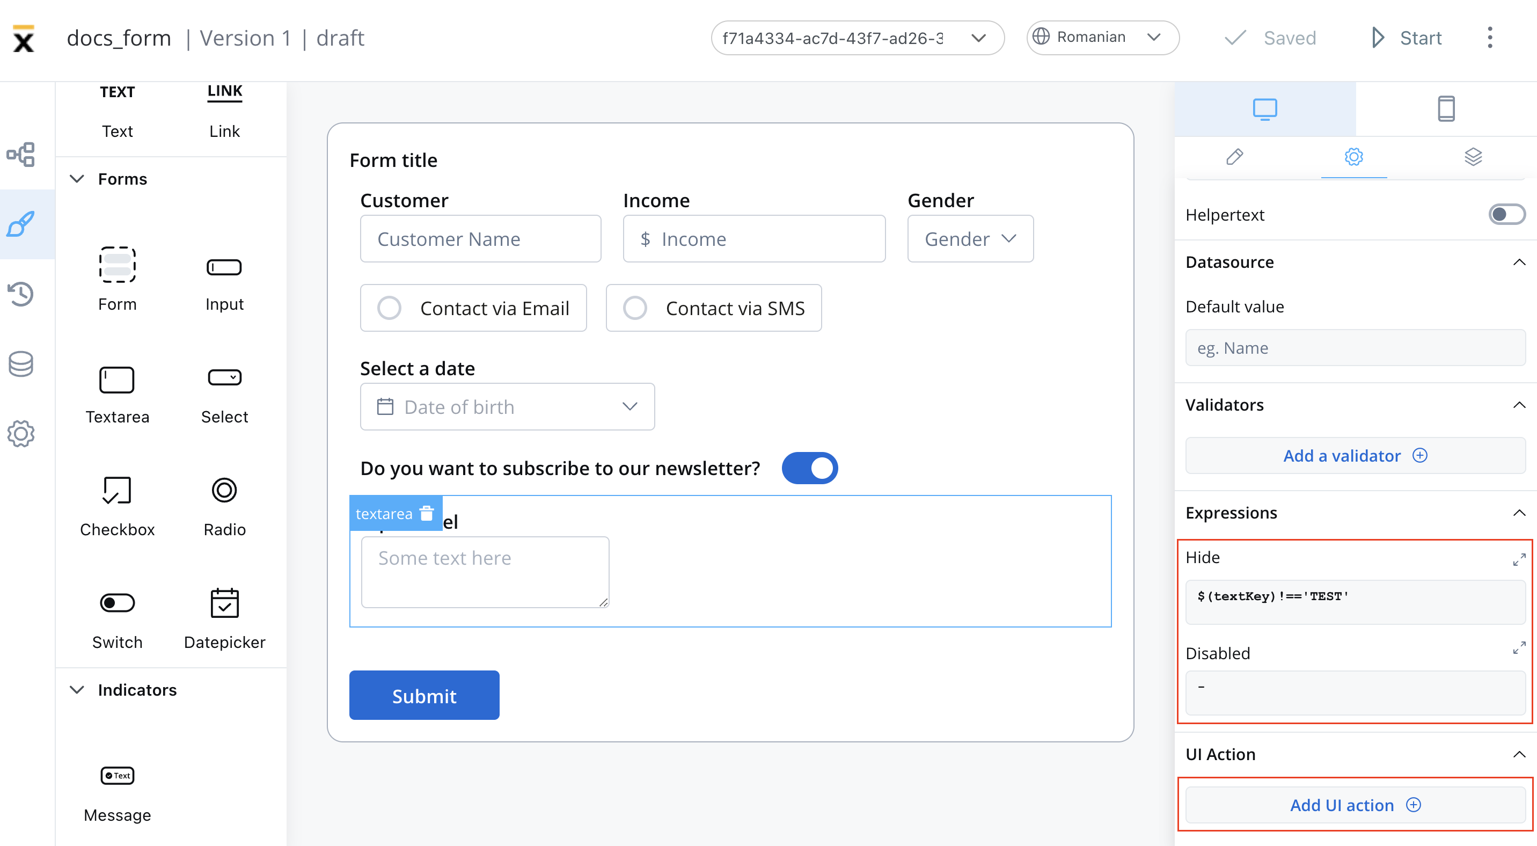The height and width of the screenshot is (846, 1537).
Task: Select the Message indicator component
Action: tap(117, 792)
